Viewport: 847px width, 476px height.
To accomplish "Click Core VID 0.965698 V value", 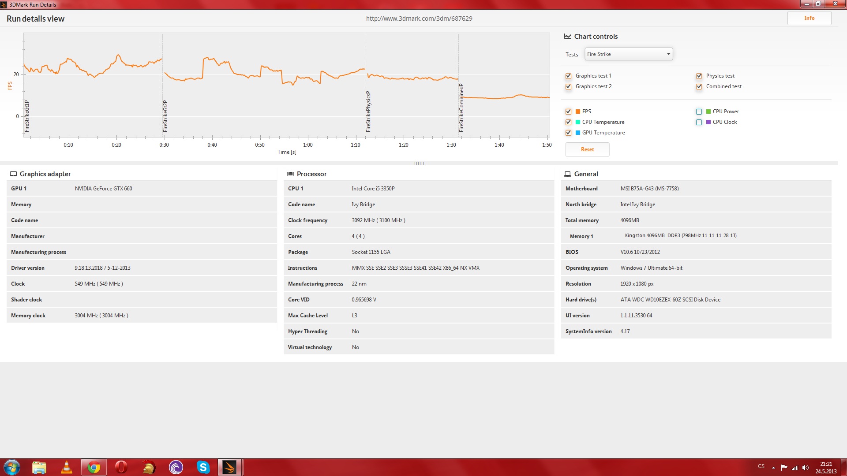I will point(364,300).
